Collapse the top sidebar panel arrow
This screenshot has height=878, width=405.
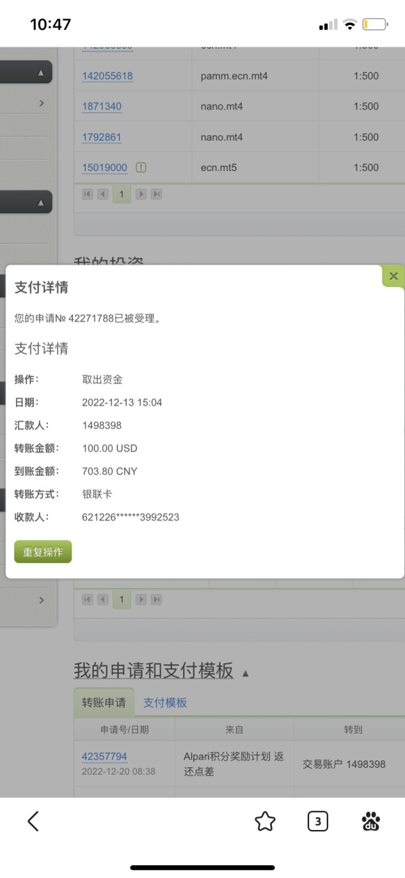point(40,72)
